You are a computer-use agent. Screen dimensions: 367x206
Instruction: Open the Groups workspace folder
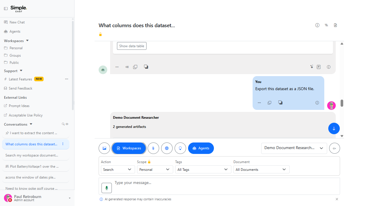[x=12, y=56]
